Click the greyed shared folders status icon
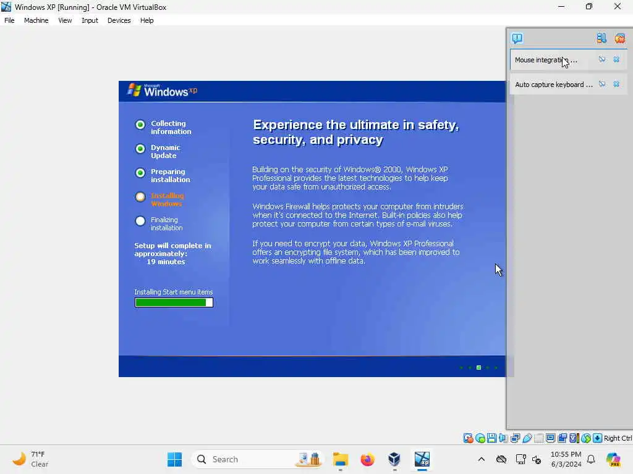Screen dimensions: 633x474 coord(538,438)
